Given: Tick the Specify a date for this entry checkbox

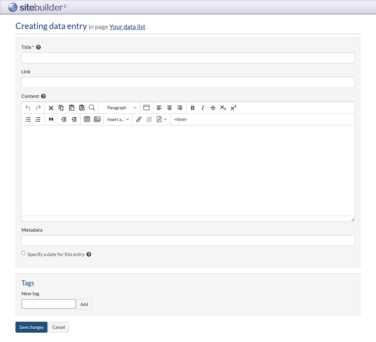Looking at the screenshot, I should (23, 253).
